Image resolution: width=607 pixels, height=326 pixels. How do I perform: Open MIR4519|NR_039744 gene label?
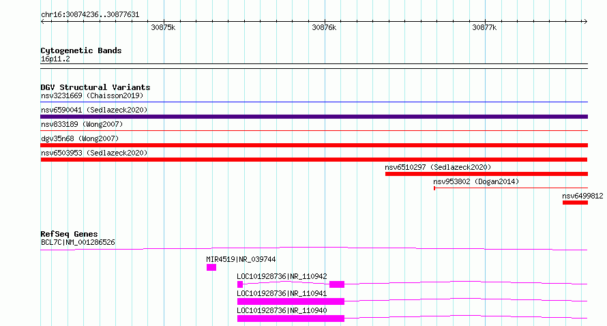pos(241,259)
